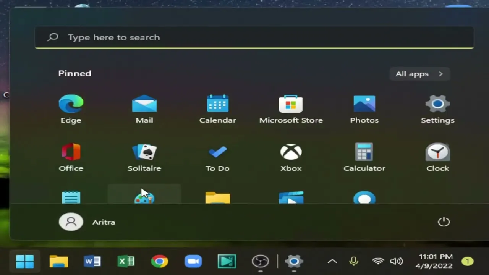
Task: Open the Wi-Fi network tray icon
Action: pos(378,262)
